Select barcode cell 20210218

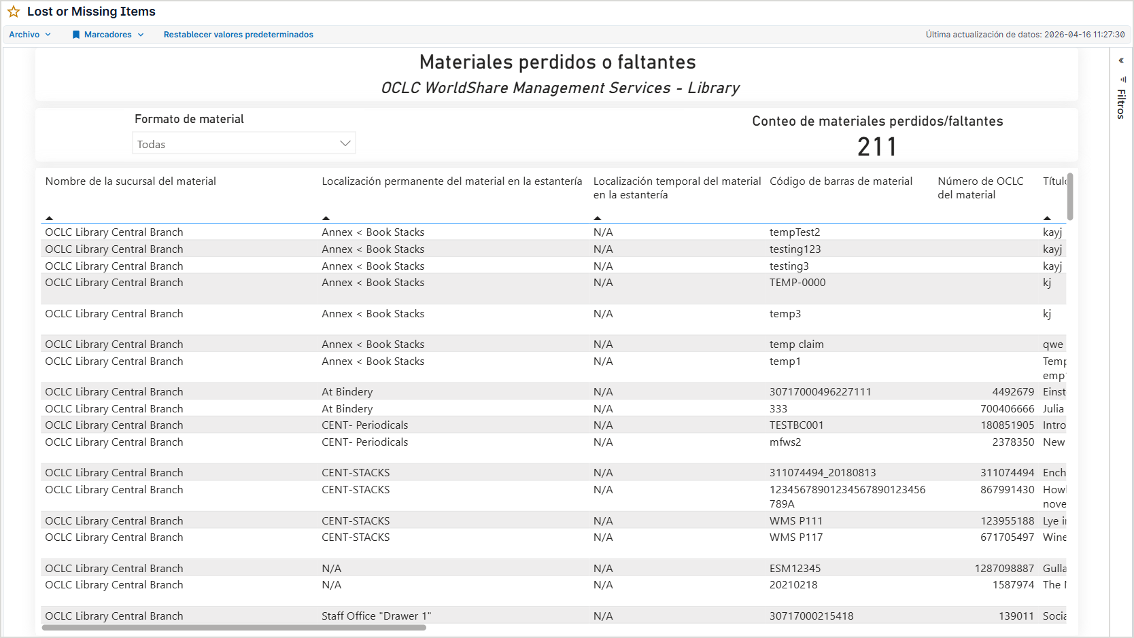[793, 585]
